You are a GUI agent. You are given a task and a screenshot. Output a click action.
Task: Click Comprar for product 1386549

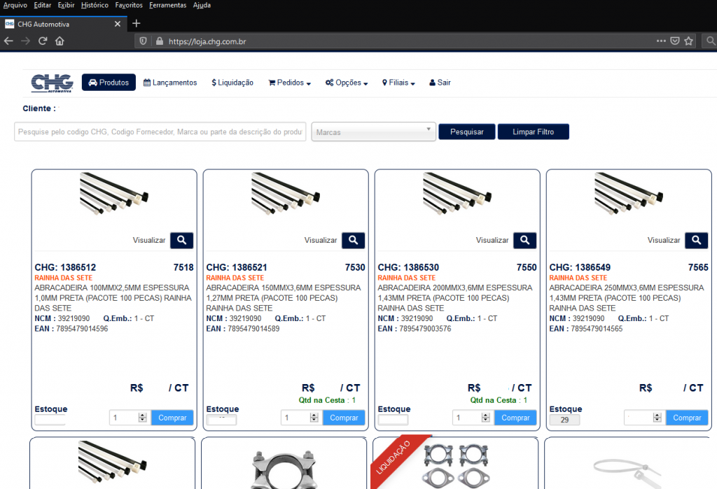(x=687, y=418)
